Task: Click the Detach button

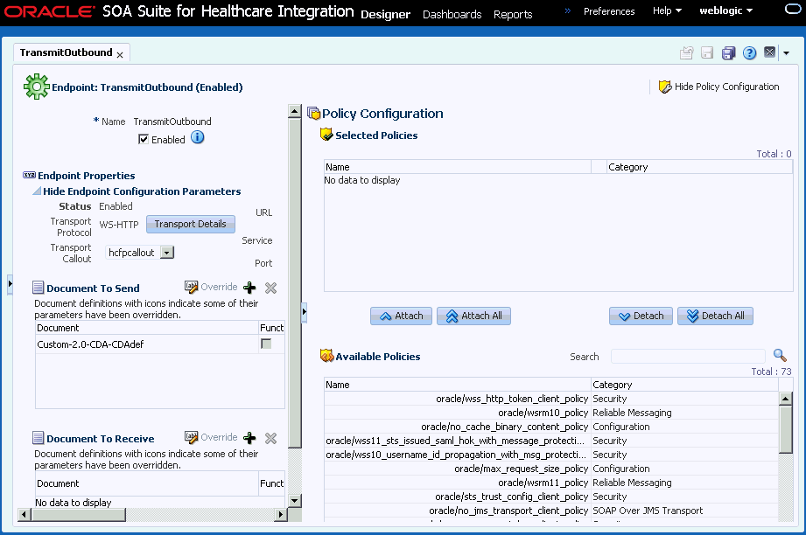Action: point(641,316)
